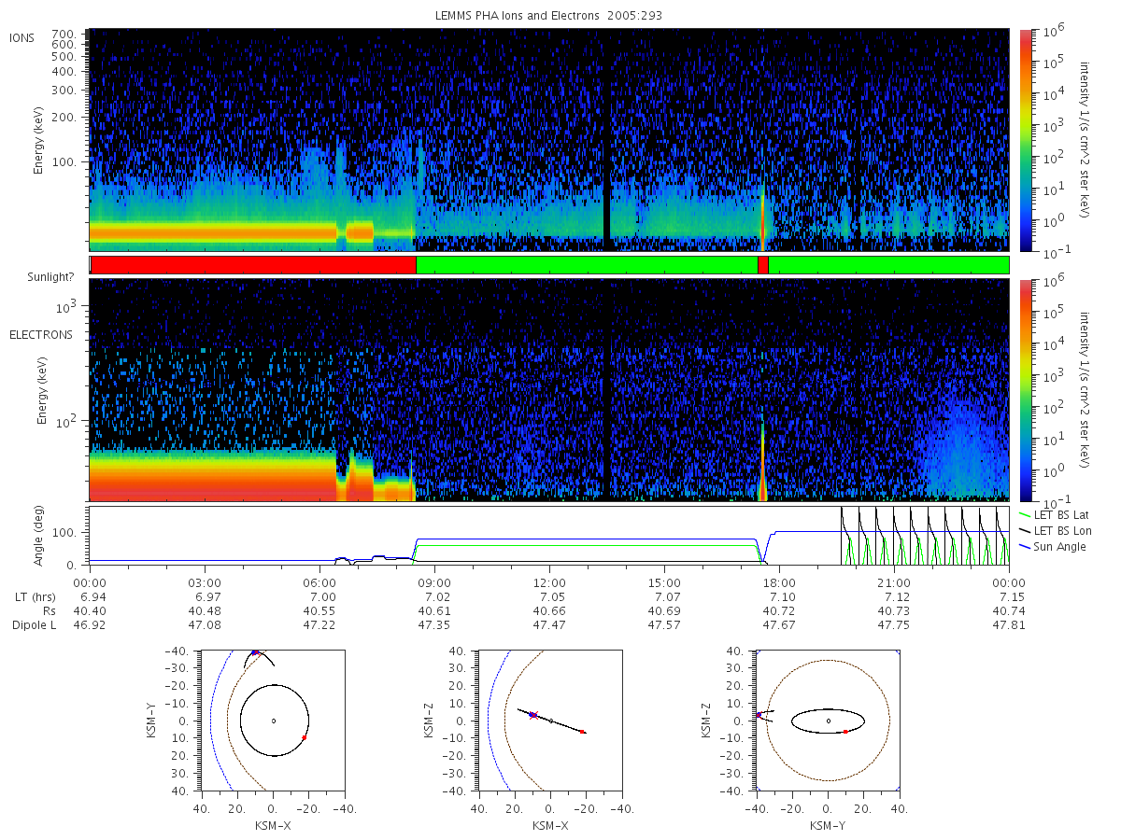The width and height of the screenshot is (1121, 840).
Task: Click the KSM-X vs KSM-Y orbit plot
Action: click(x=274, y=721)
